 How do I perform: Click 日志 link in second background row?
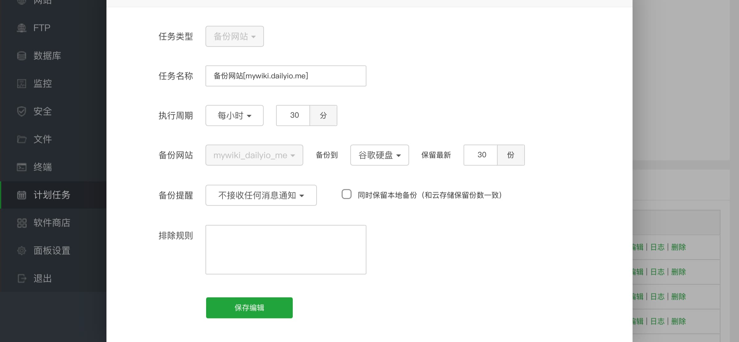point(657,272)
